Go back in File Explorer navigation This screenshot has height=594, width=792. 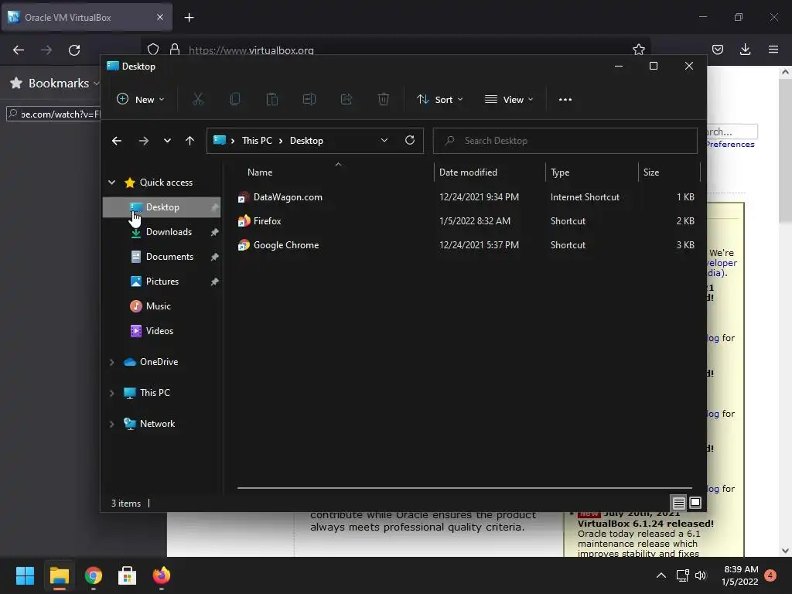[x=117, y=141]
